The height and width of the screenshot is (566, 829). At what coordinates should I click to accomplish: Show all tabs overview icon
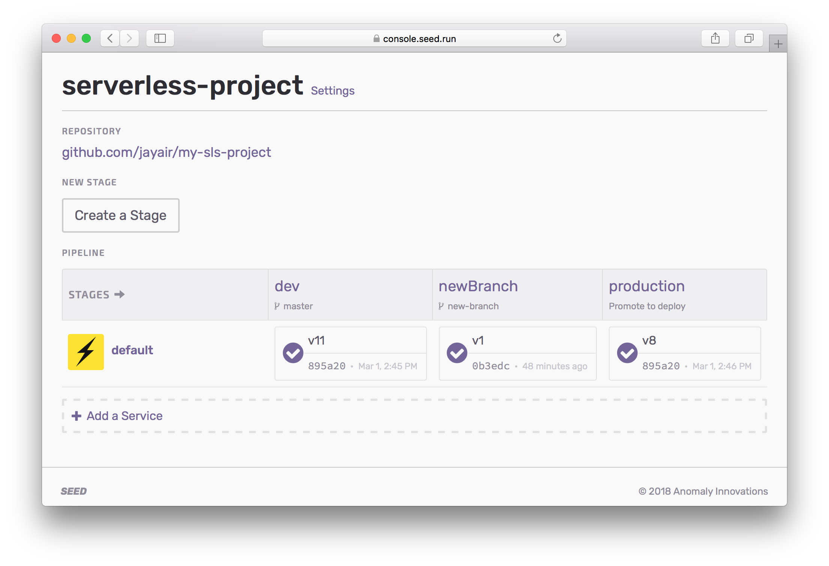[x=749, y=38]
